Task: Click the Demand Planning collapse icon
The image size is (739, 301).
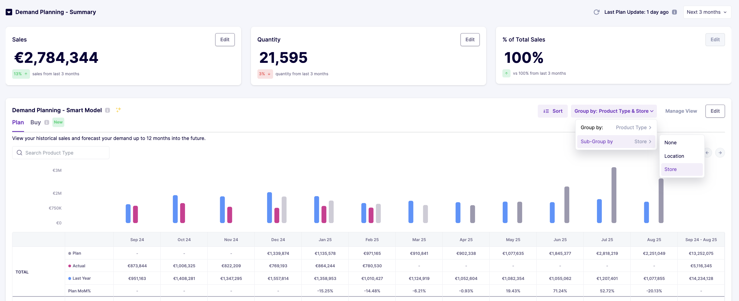Action: coord(9,12)
